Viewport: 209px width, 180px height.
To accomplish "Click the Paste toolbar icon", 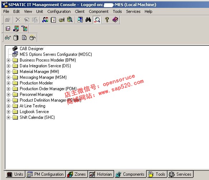I will [35, 20].
